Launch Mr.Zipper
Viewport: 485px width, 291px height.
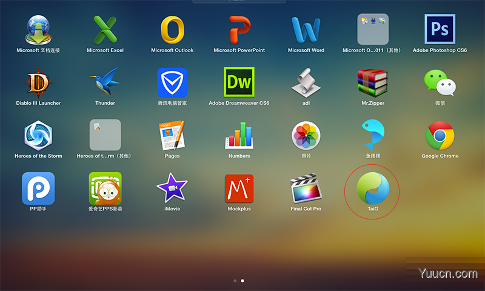pyautogui.click(x=373, y=83)
